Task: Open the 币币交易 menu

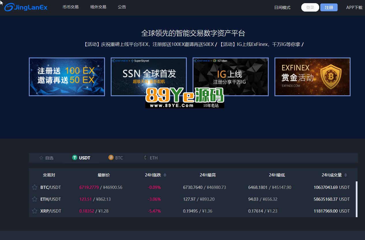Action: (x=71, y=7)
